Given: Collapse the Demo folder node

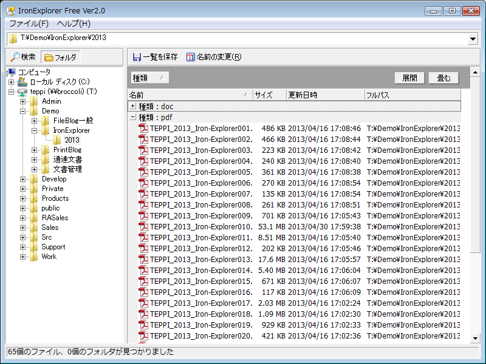Looking at the screenshot, I should pos(22,111).
